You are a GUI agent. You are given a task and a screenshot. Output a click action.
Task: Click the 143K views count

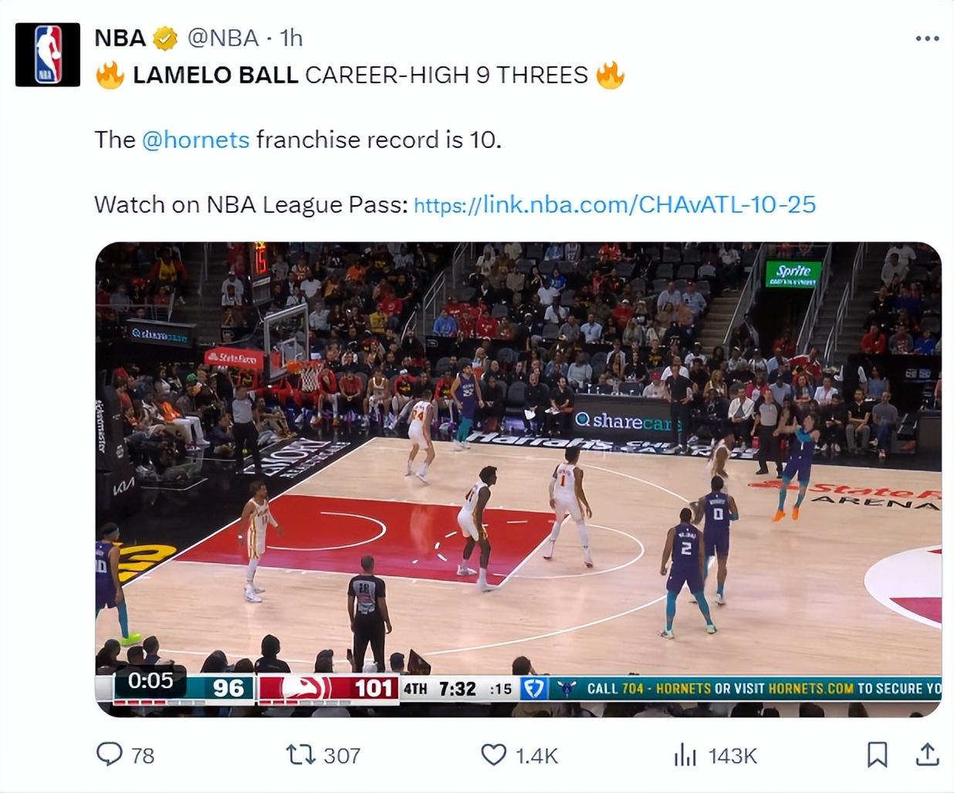click(x=732, y=755)
